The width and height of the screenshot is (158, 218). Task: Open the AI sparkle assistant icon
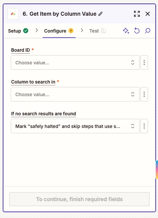126,31
